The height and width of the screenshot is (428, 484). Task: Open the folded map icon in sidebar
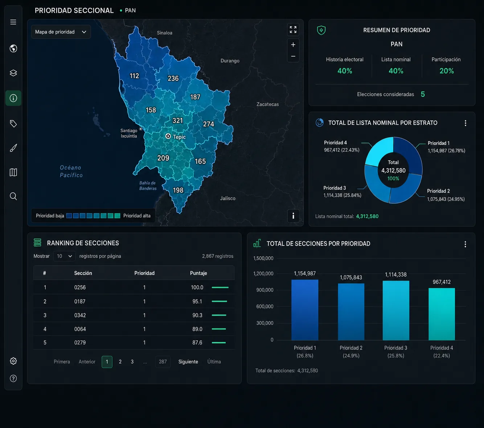13,172
